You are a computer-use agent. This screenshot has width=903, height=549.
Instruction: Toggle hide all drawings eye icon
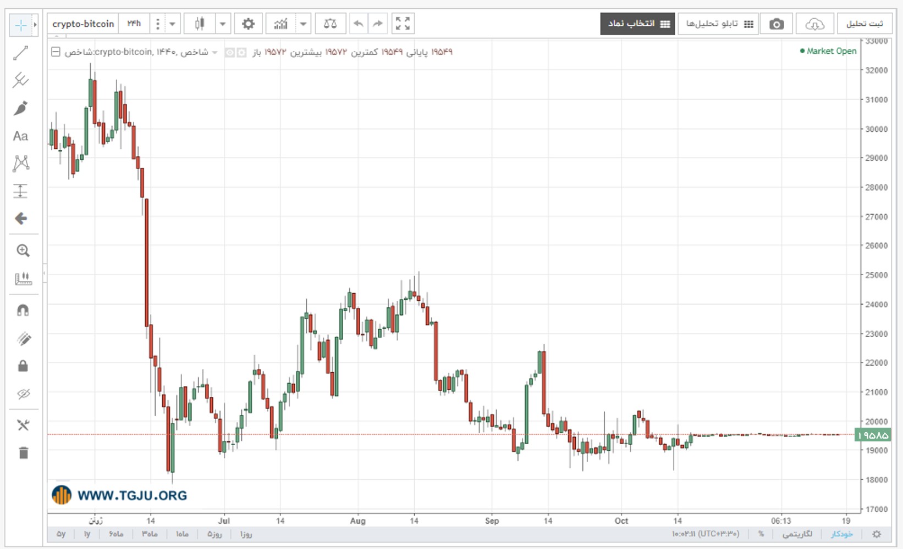[23, 394]
